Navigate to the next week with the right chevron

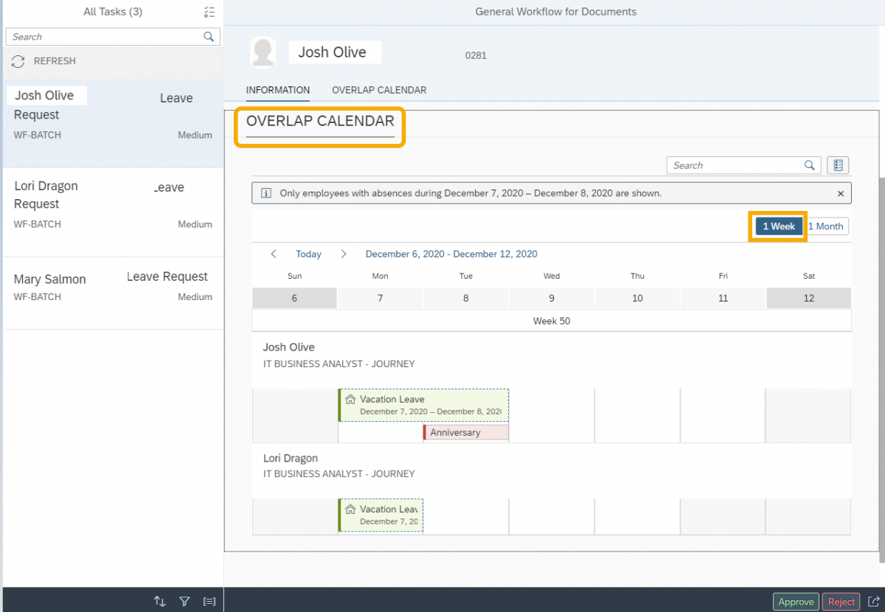[x=343, y=254]
